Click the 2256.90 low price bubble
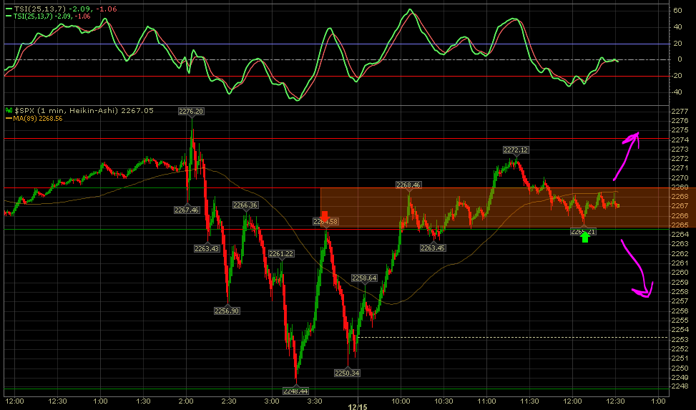 pos(227,311)
